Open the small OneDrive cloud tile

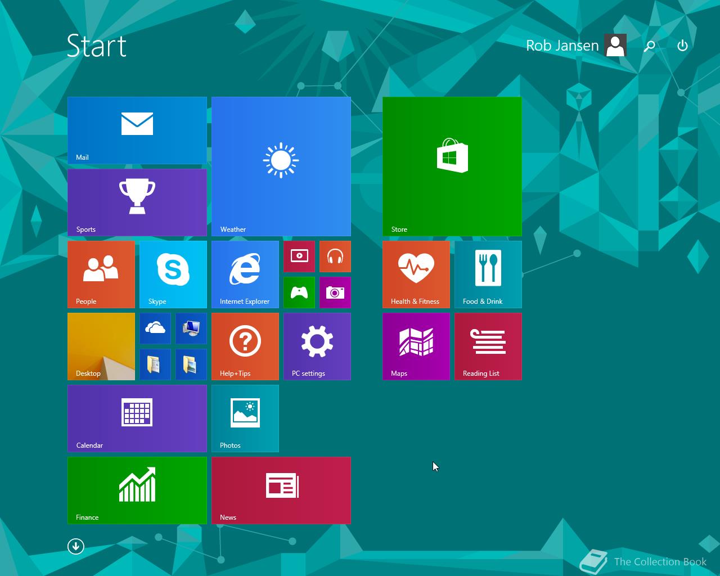click(155, 328)
